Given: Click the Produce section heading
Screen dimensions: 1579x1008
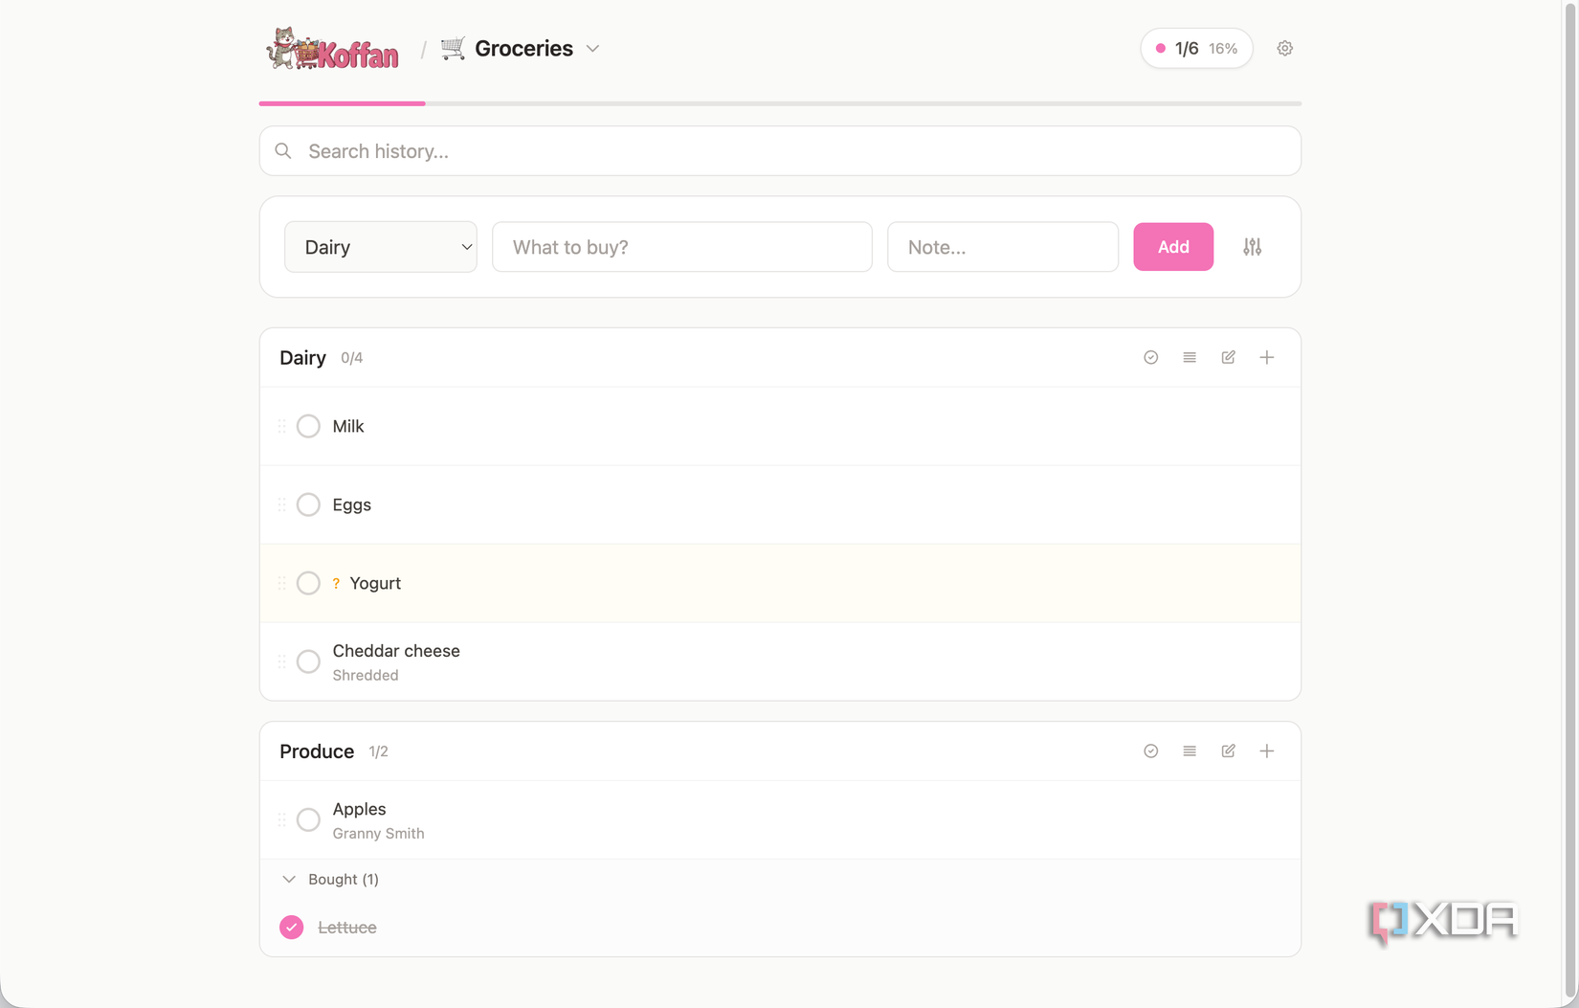Looking at the screenshot, I should [x=317, y=751].
